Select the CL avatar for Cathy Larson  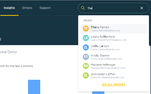[x=86, y=47]
